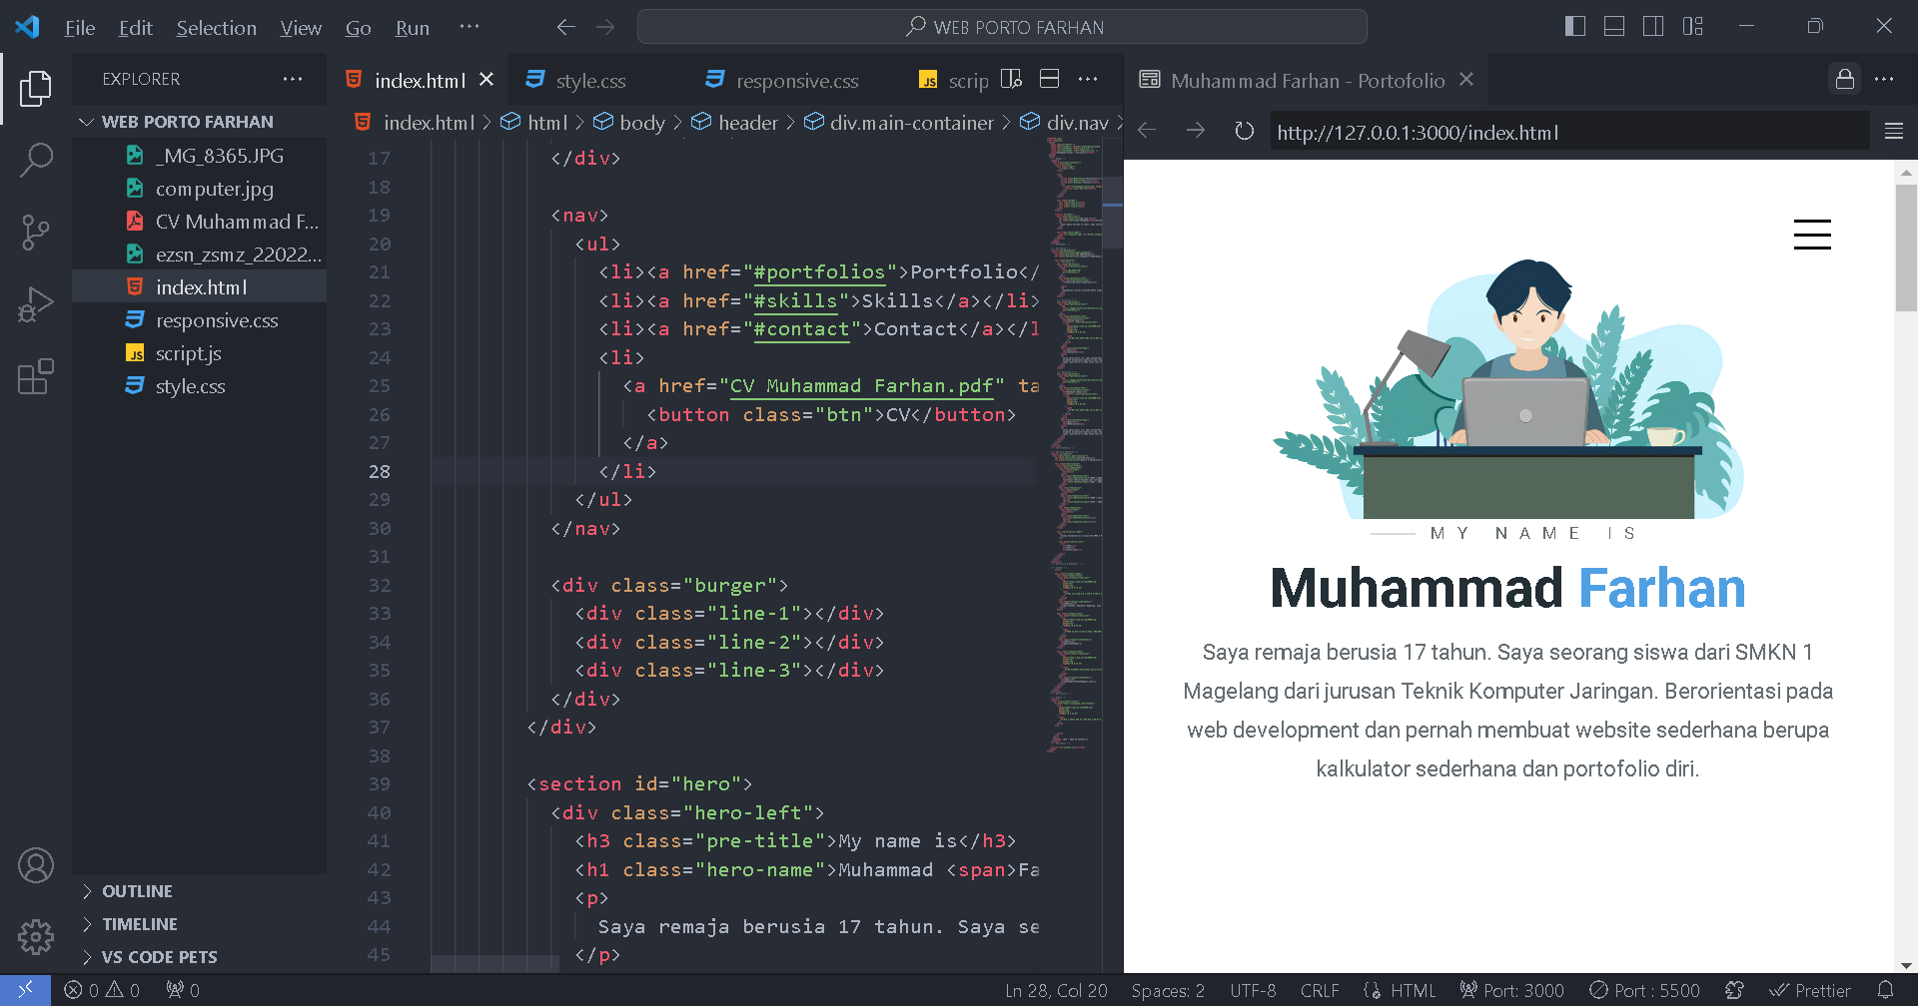
Task: Open the Run menu
Action: (412, 27)
